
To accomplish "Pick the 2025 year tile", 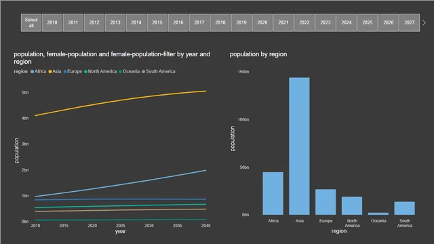I will 368,22.
